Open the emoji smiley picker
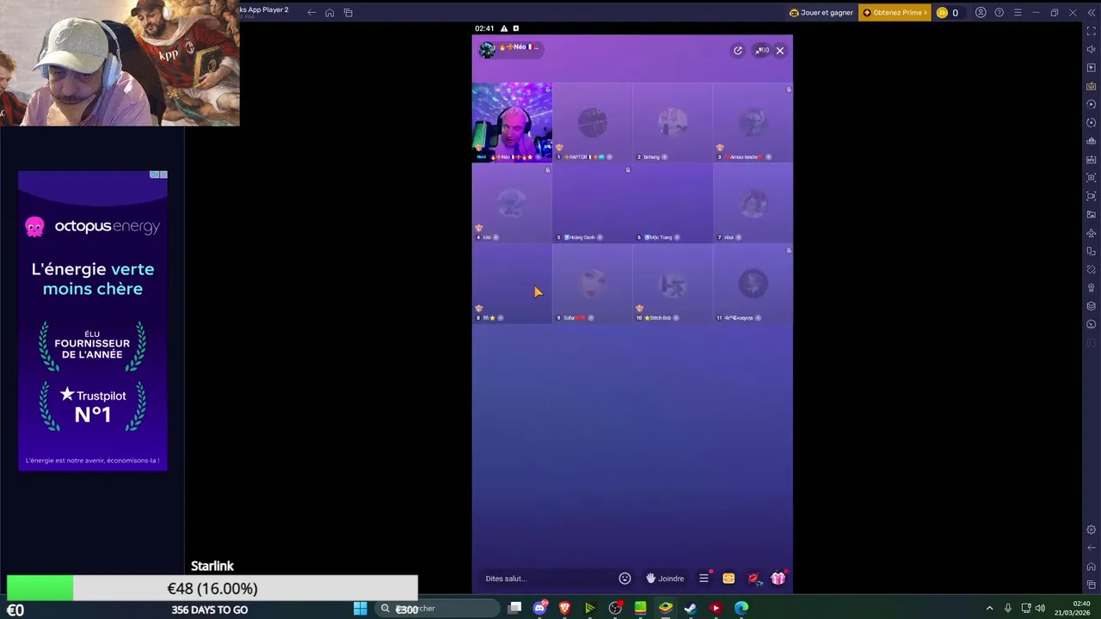 click(625, 579)
